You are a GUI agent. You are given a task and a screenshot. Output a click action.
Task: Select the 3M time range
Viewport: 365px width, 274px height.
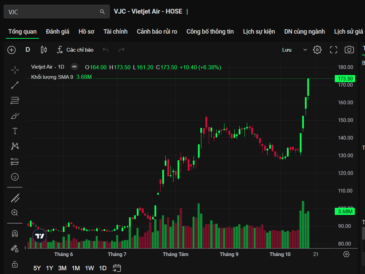tap(62, 268)
